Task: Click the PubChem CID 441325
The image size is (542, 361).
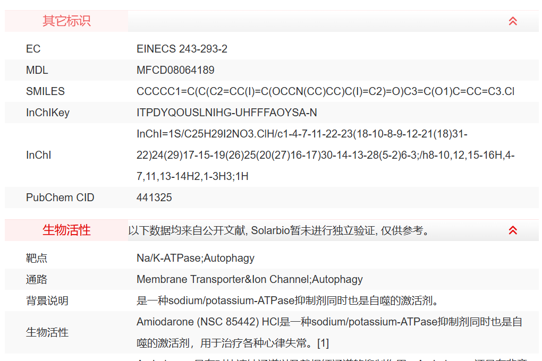Action: click(154, 197)
